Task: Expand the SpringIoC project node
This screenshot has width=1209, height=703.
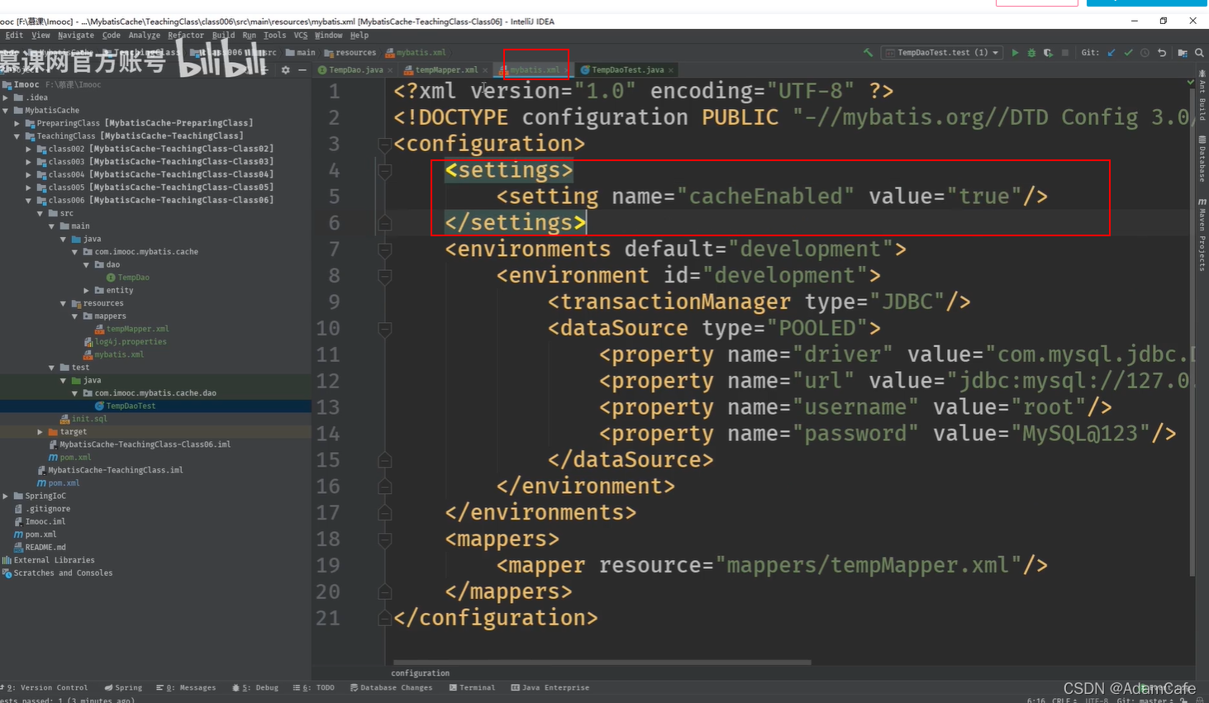Action: pos(6,496)
